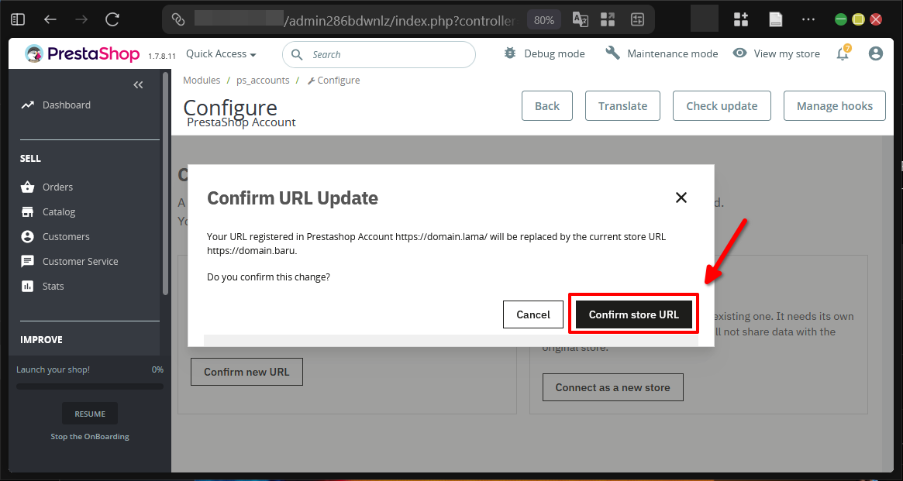Image resolution: width=903 pixels, height=481 pixels.
Task: Open Maintenance mode settings
Action: [662, 53]
